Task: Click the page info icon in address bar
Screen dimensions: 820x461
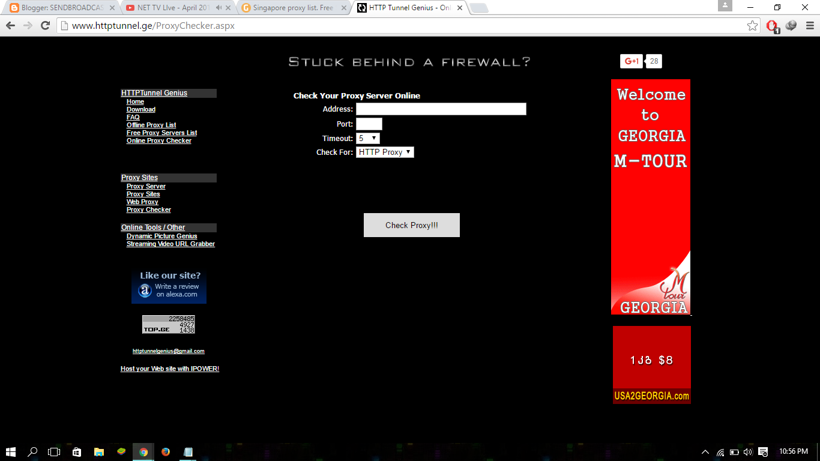Action: pyautogui.click(x=65, y=25)
